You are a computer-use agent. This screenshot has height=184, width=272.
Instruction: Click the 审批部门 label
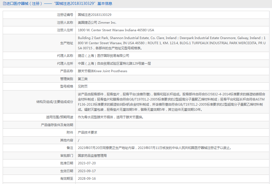tap(67, 155)
